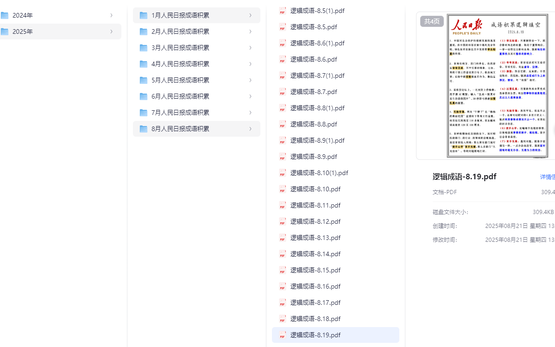Click the 4月人民日报成语积累 folder icon
The width and height of the screenshot is (555, 347).
[x=143, y=64]
